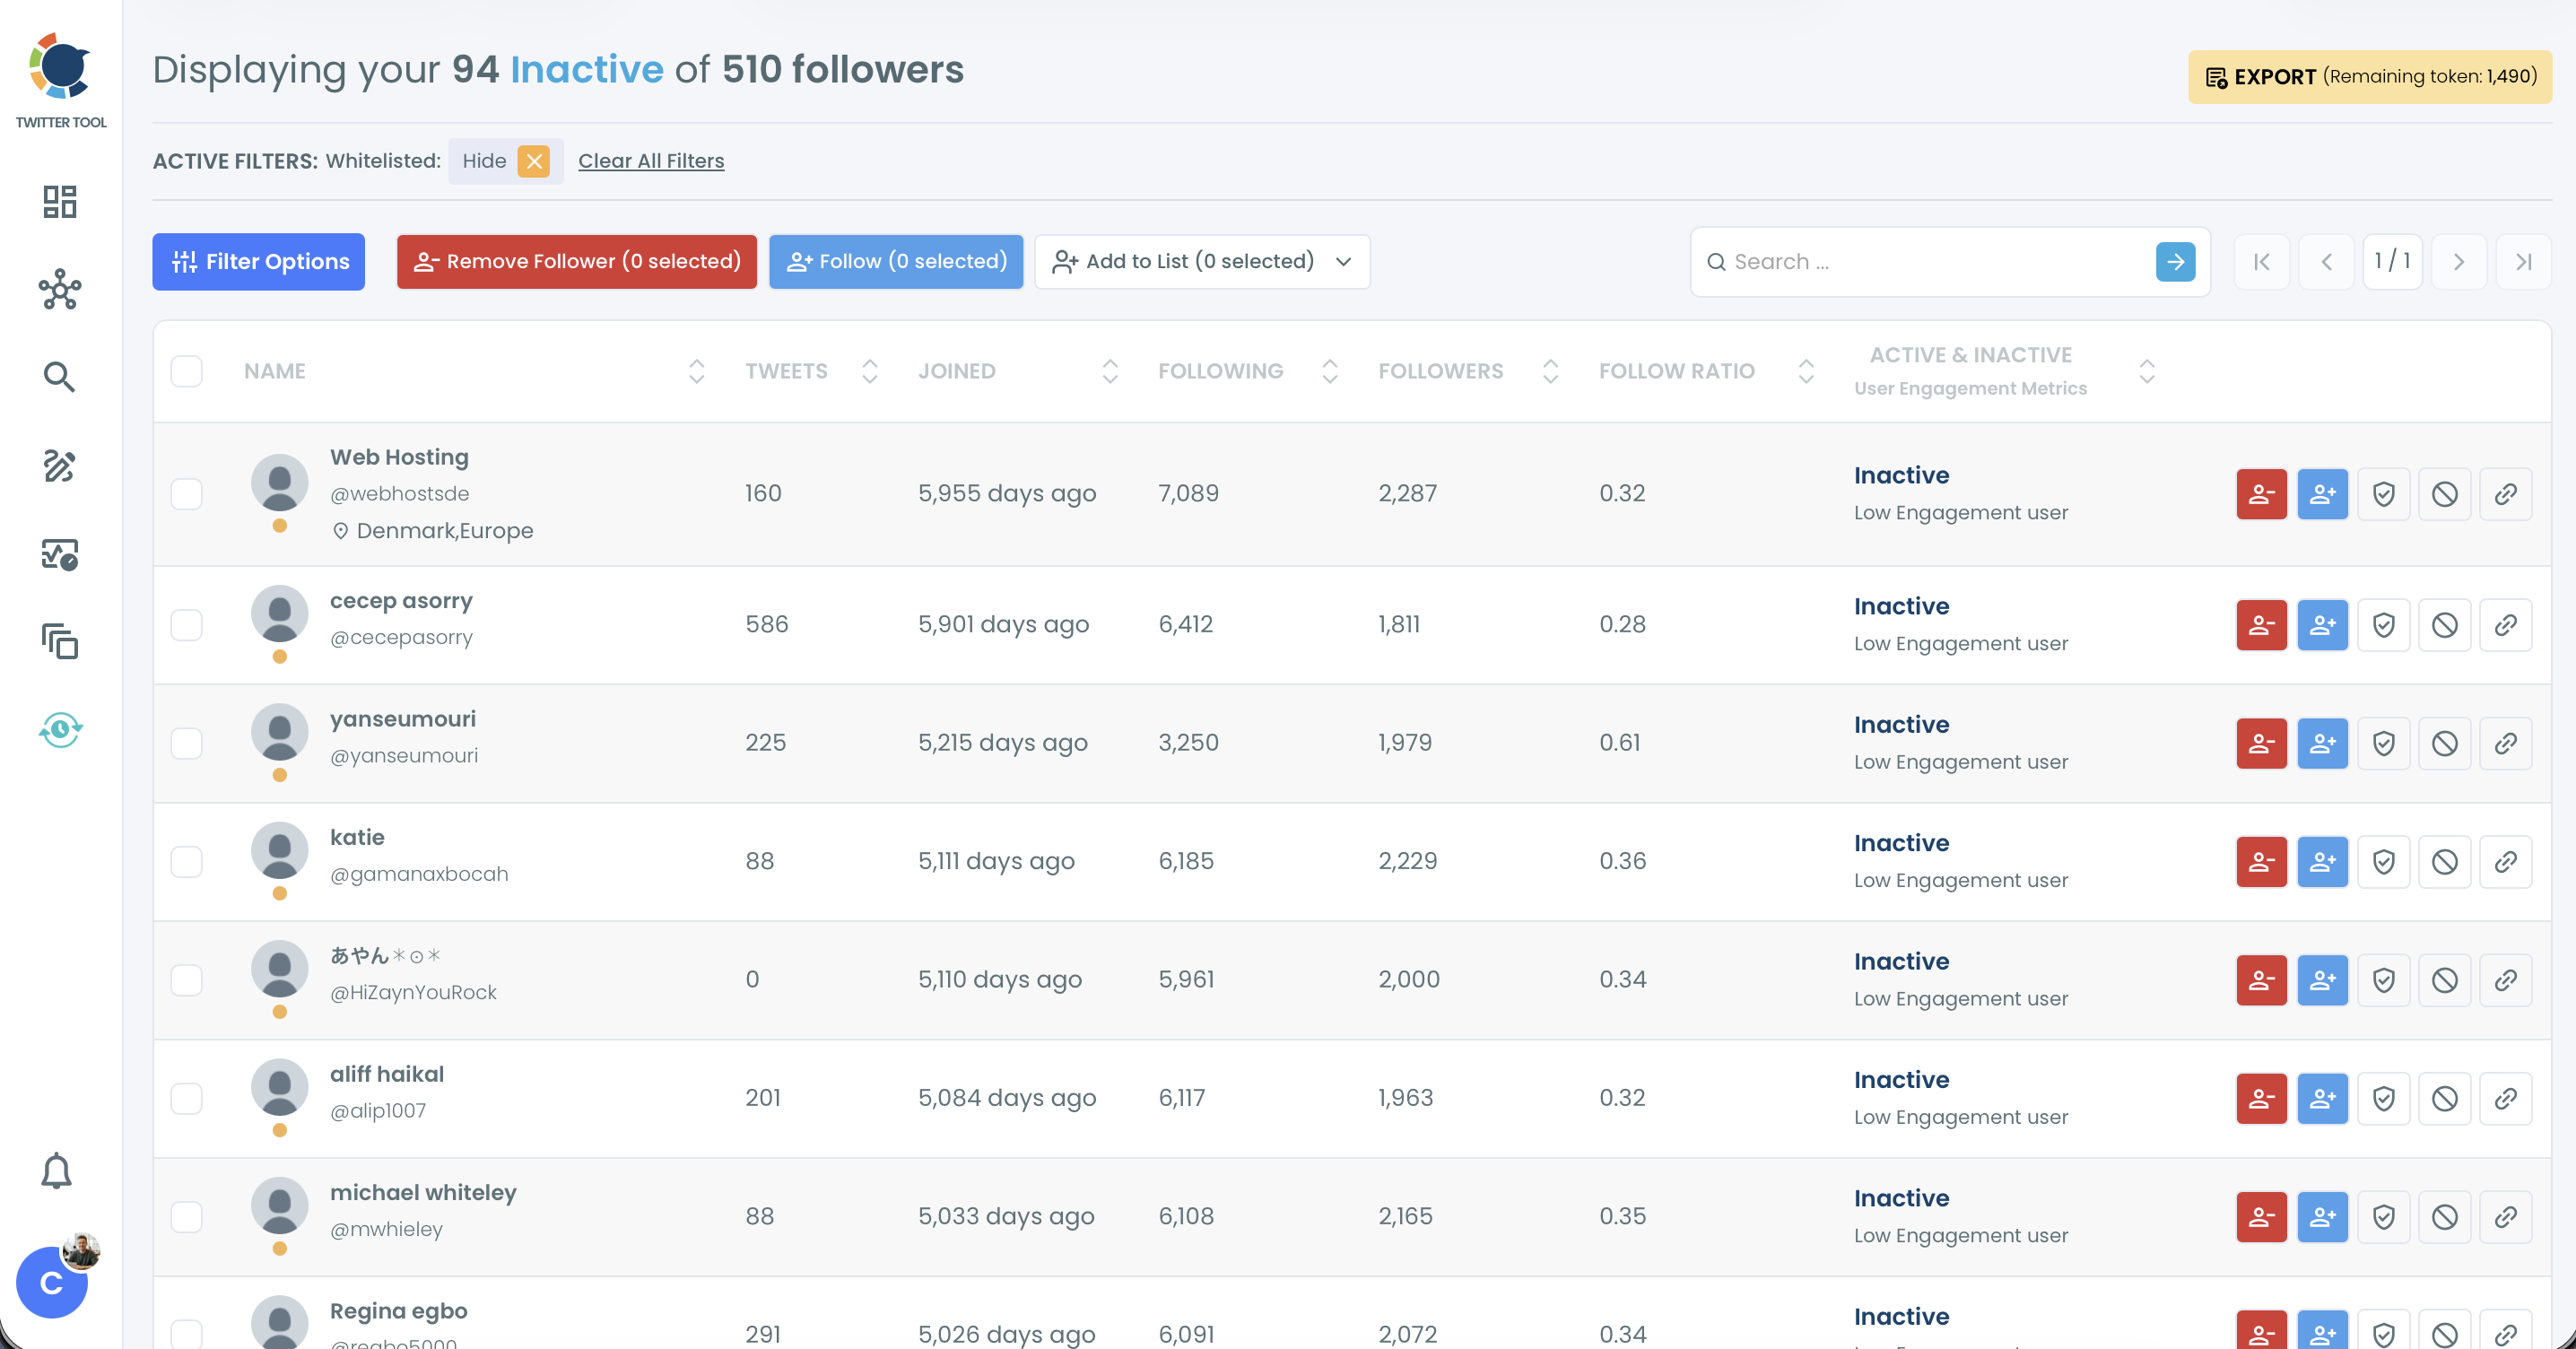Click remove follower icon for aliff haikal
Screen dimensions: 2576x1349
click(x=2261, y=1098)
